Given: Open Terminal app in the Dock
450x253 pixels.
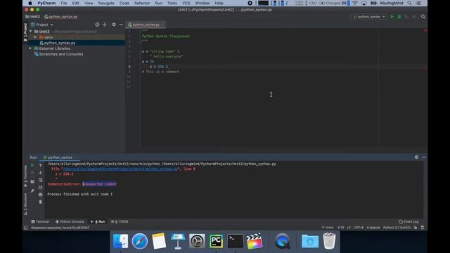Looking at the screenshot, I should tap(235, 241).
